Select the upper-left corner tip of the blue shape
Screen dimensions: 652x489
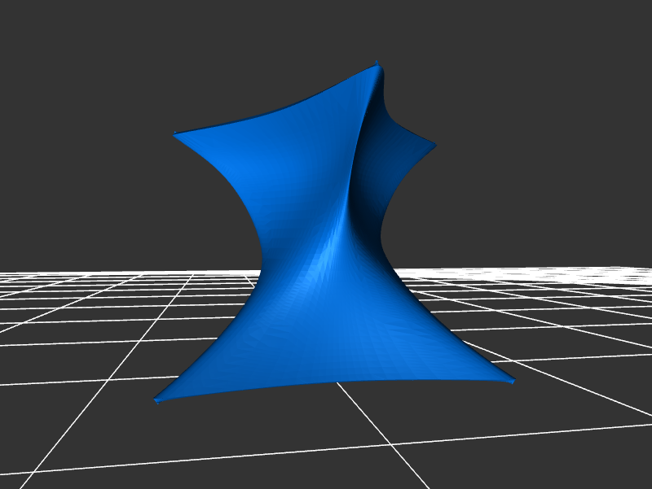[176, 135]
